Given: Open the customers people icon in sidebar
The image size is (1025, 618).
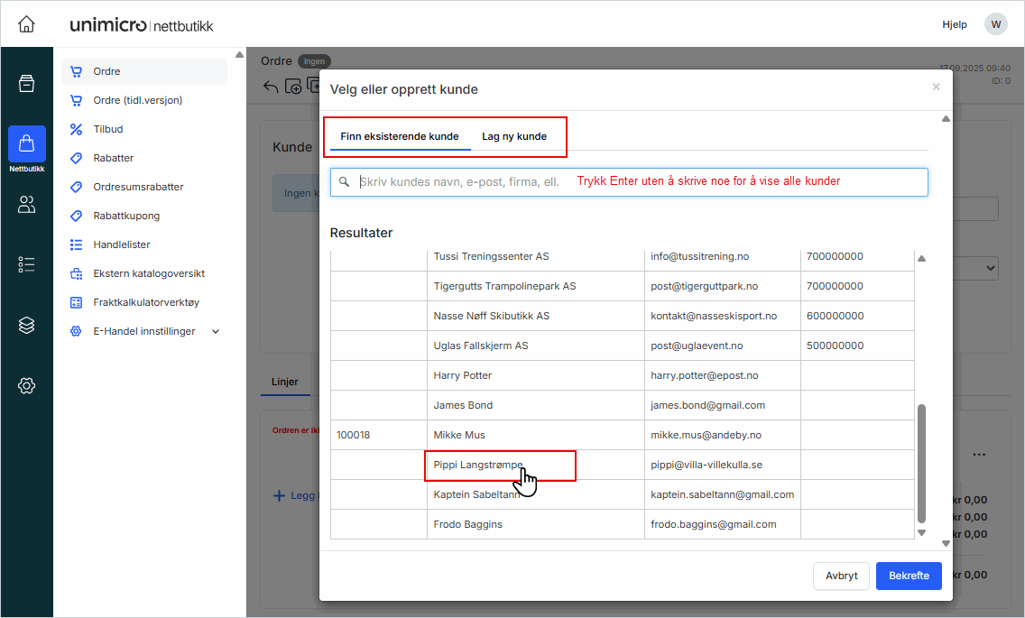Looking at the screenshot, I should point(26,205).
